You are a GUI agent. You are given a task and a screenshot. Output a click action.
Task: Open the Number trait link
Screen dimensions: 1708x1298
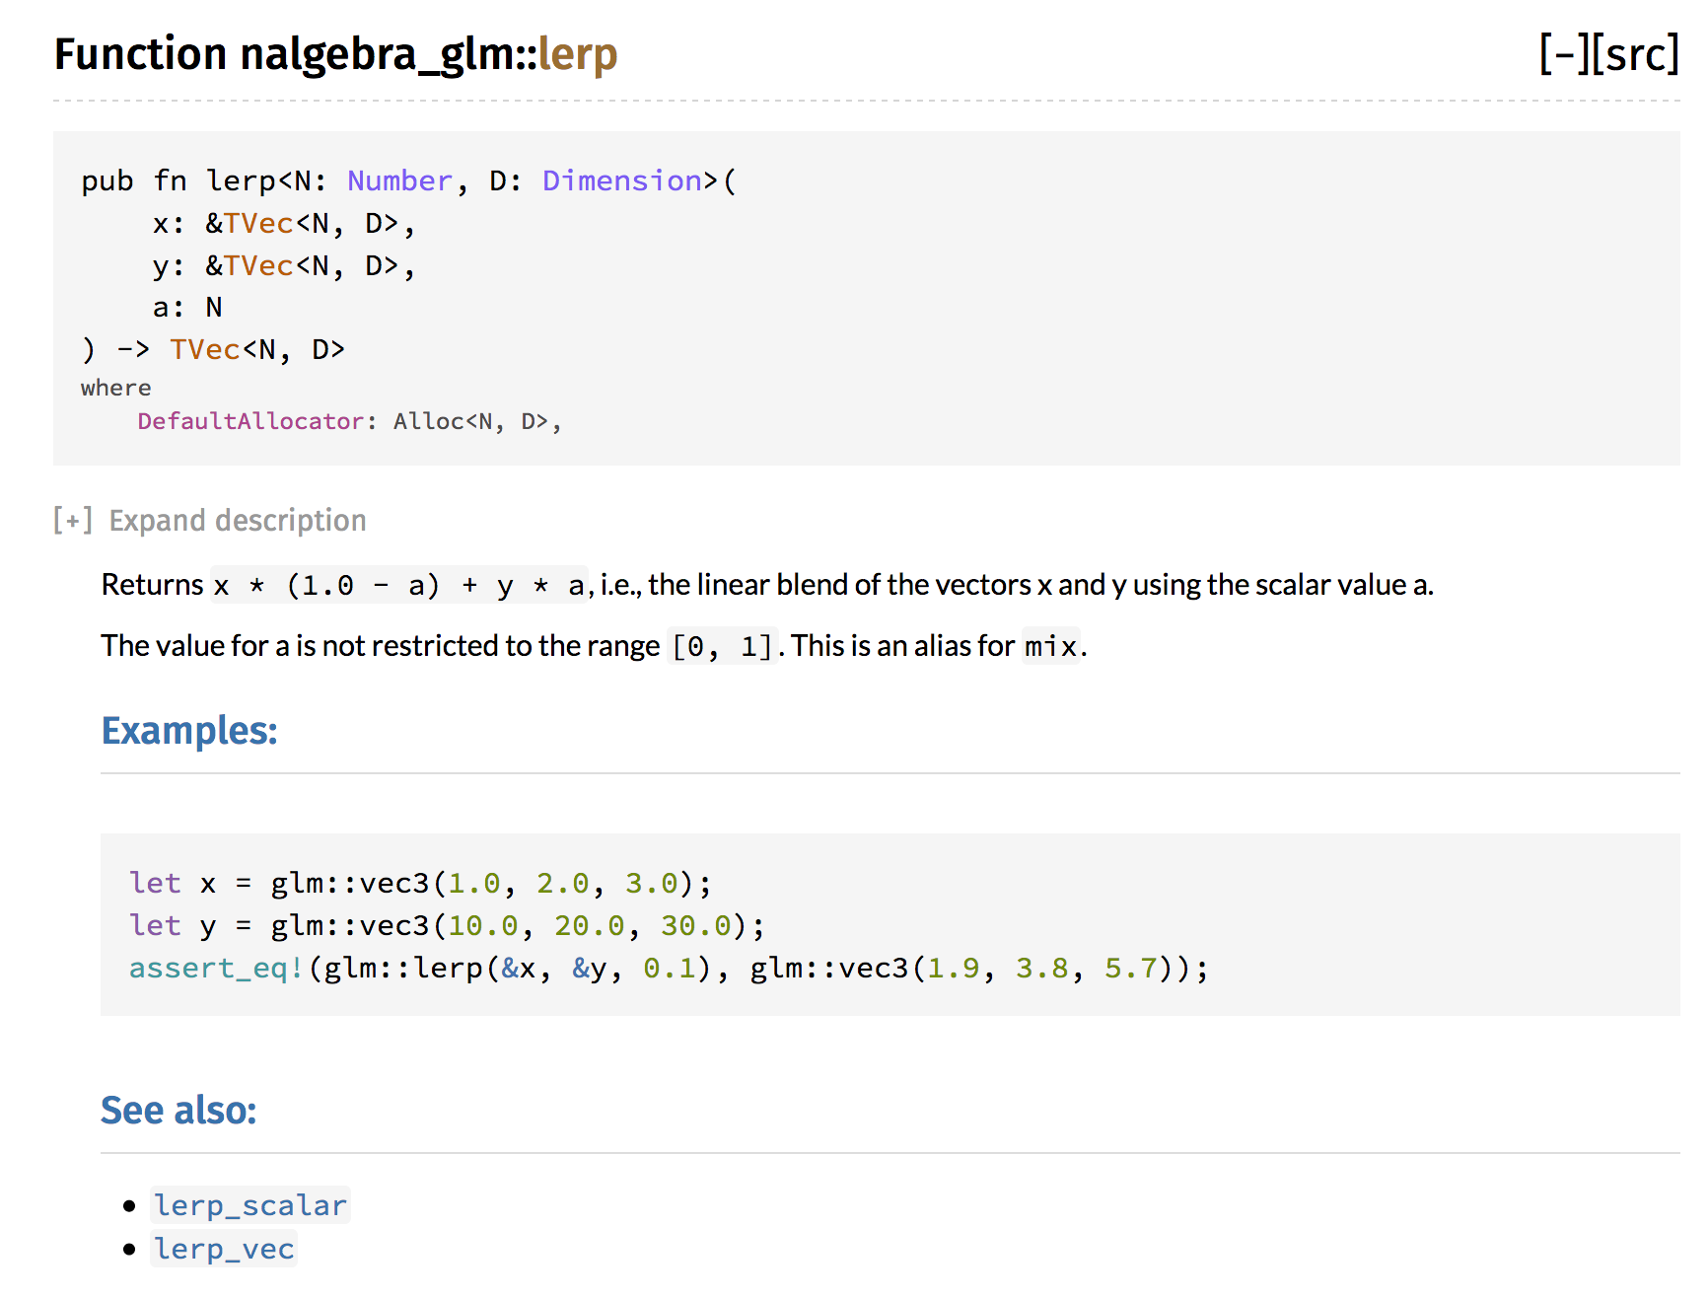pos(399,180)
